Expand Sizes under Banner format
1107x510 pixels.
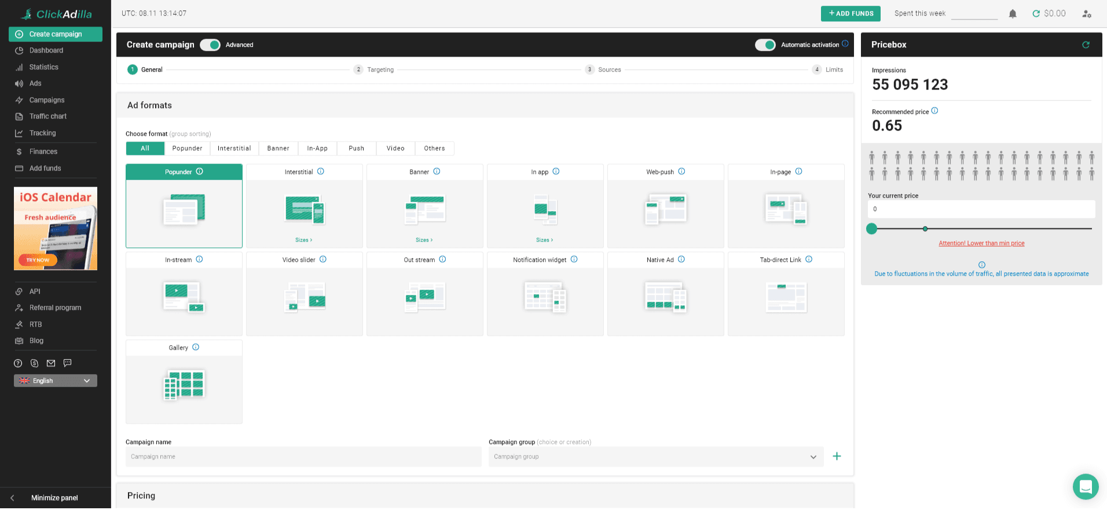tap(424, 240)
